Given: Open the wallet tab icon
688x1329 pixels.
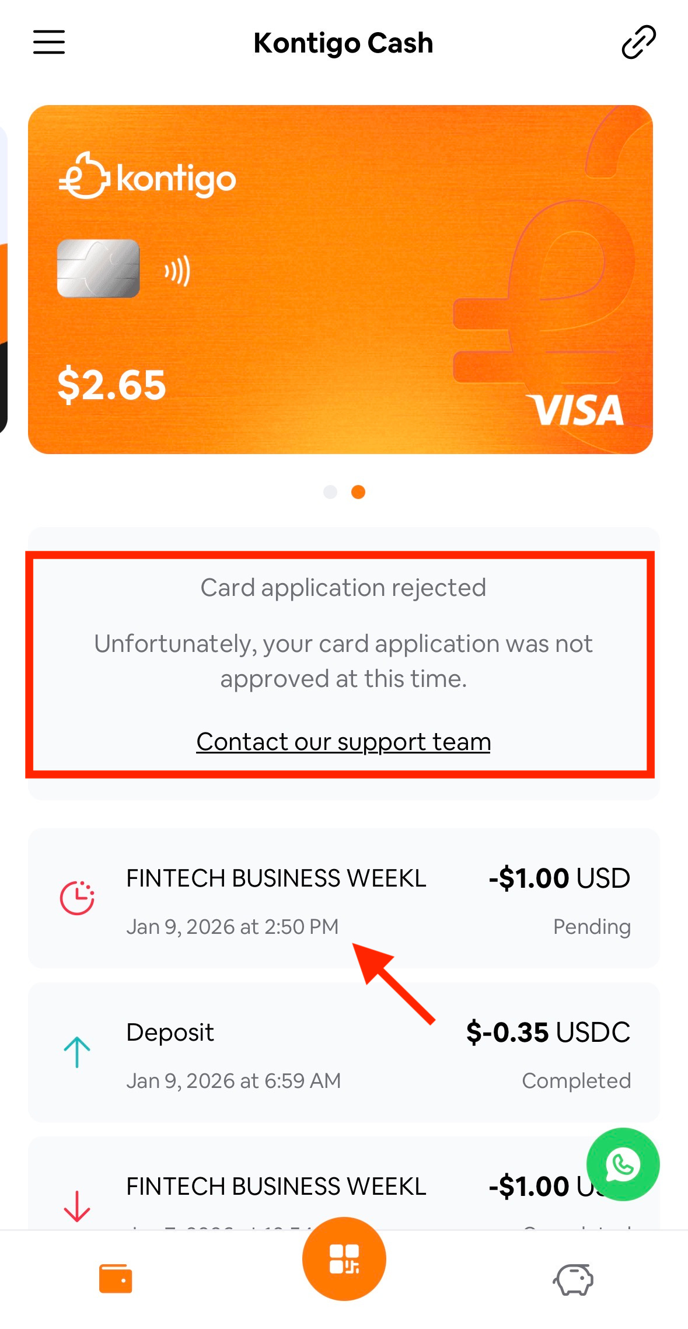Looking at the screenshot, I should pyautogui.click(x=116, y=1279).
